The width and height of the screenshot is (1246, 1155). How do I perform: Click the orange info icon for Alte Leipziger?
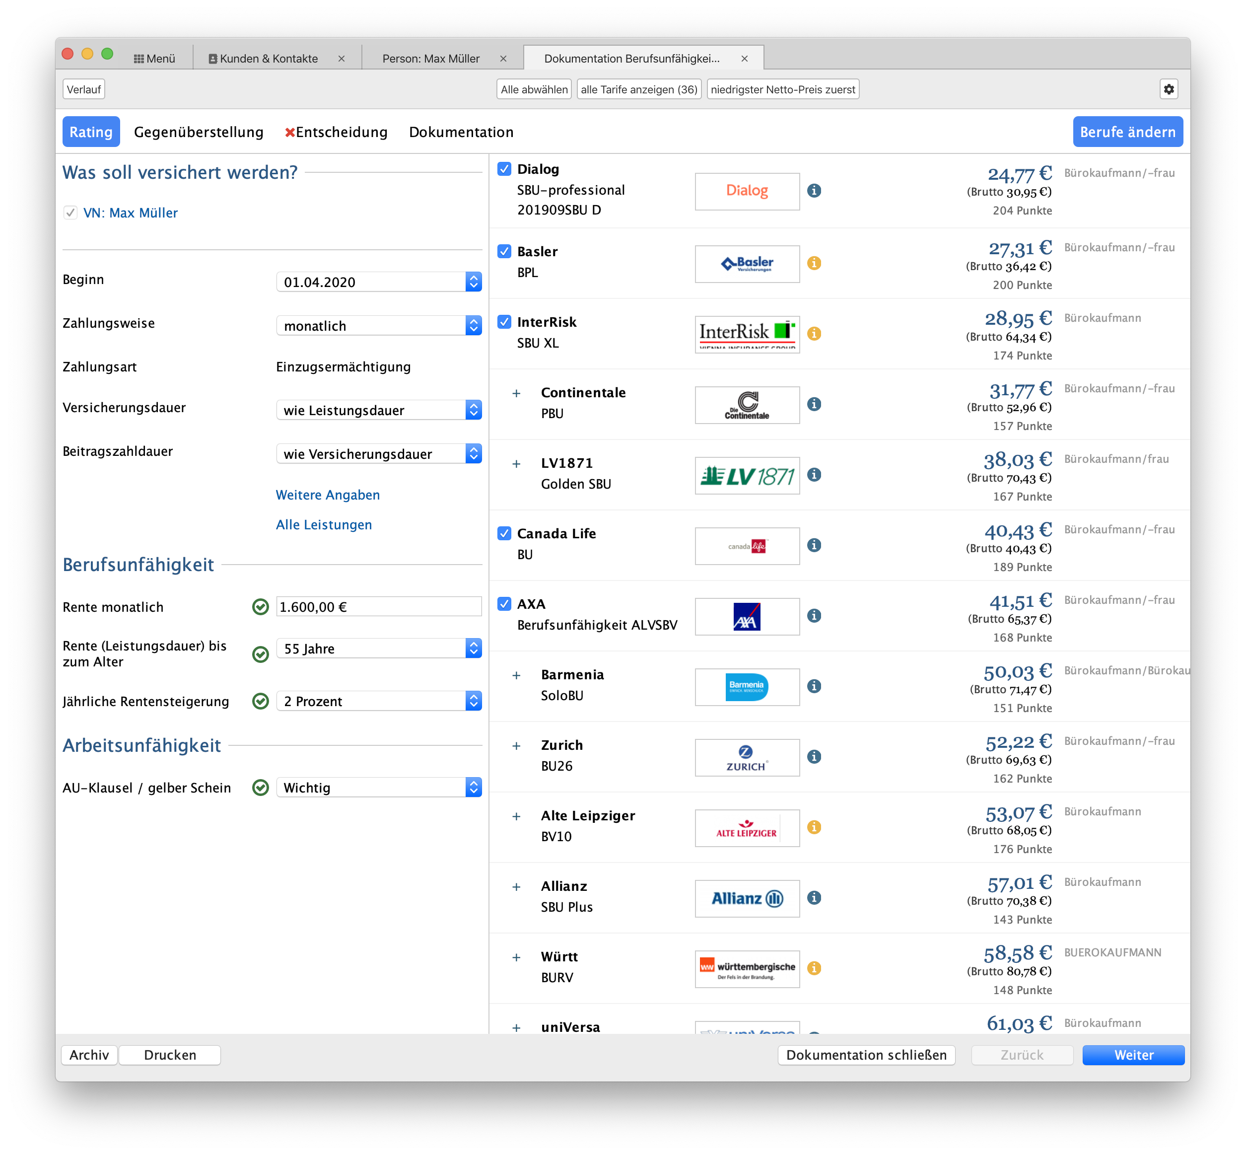pyautogui.click(x=814, y=827)
